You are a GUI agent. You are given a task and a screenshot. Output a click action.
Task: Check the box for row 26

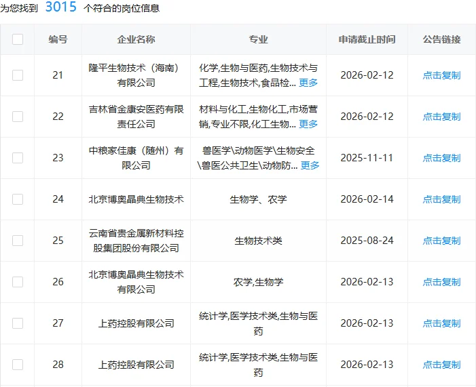[18, 282]
